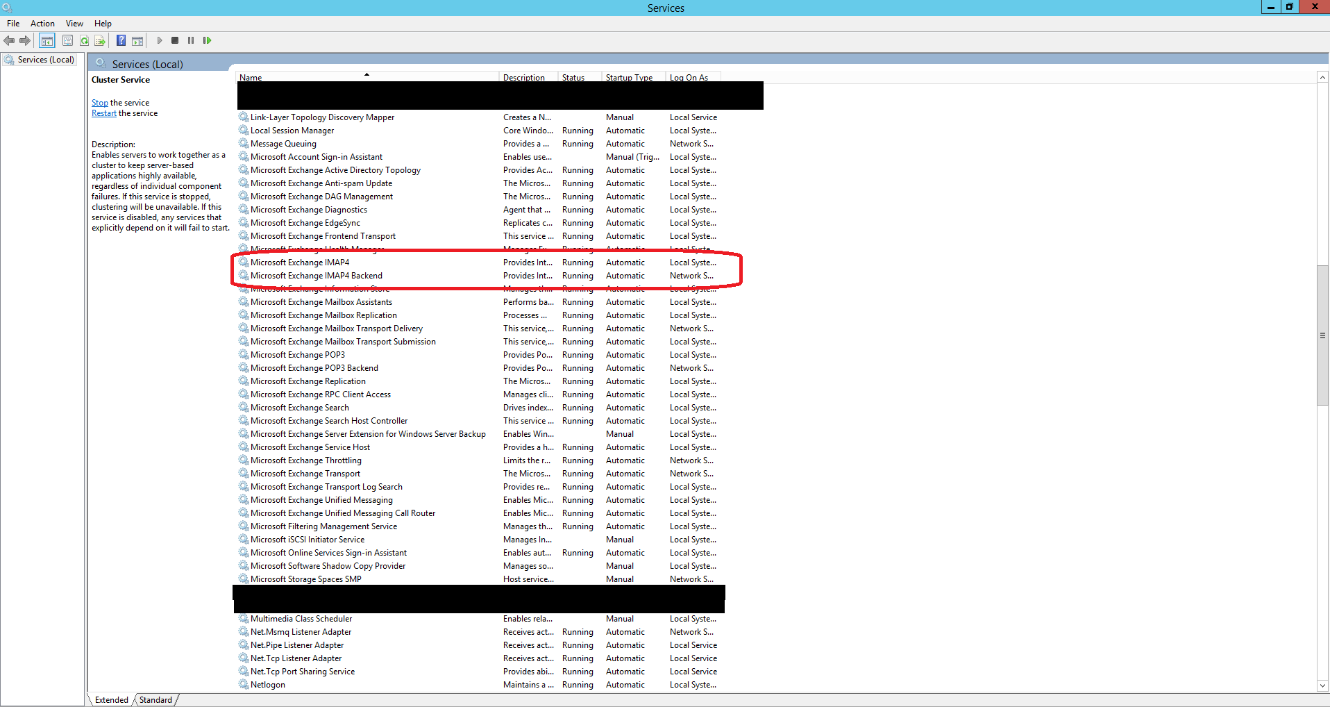Image resolution: width=1330 pixels, height=707 pixels.
Task: Click the Export List toolbar icon
Action: pos(100,40)
